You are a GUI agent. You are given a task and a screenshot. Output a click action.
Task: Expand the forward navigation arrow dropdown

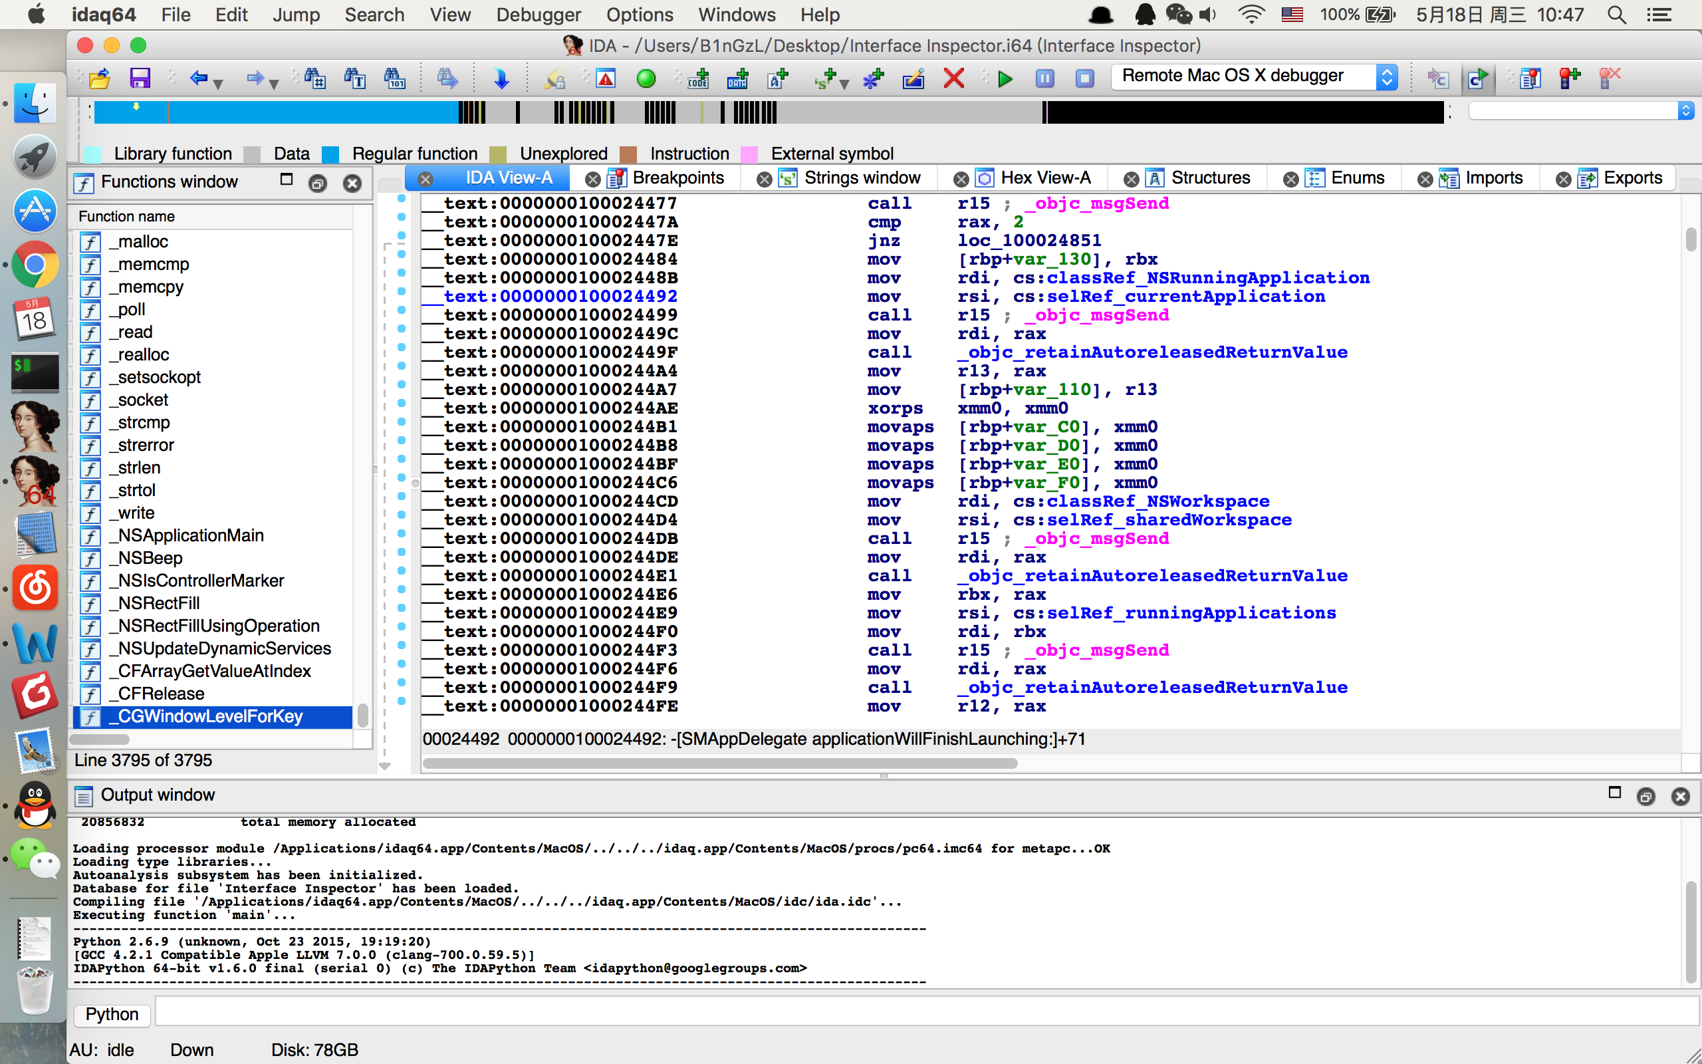275,84
